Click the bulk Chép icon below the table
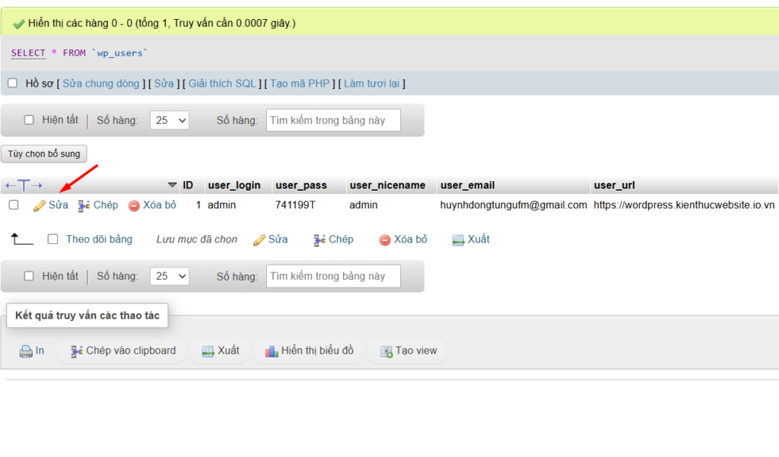779x457 pixels. (320, 240)
